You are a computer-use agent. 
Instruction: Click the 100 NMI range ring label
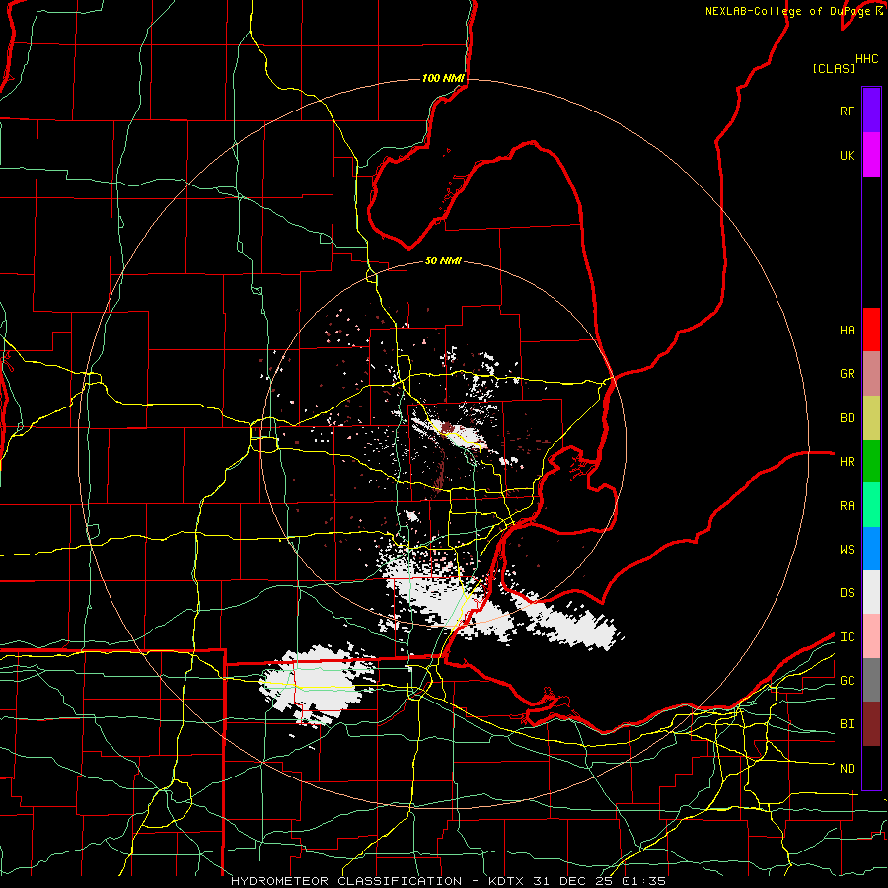click(443, 78)
